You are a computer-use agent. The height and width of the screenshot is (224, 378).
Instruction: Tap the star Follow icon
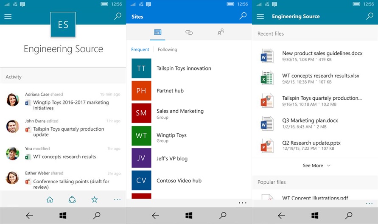pos(95,200)
